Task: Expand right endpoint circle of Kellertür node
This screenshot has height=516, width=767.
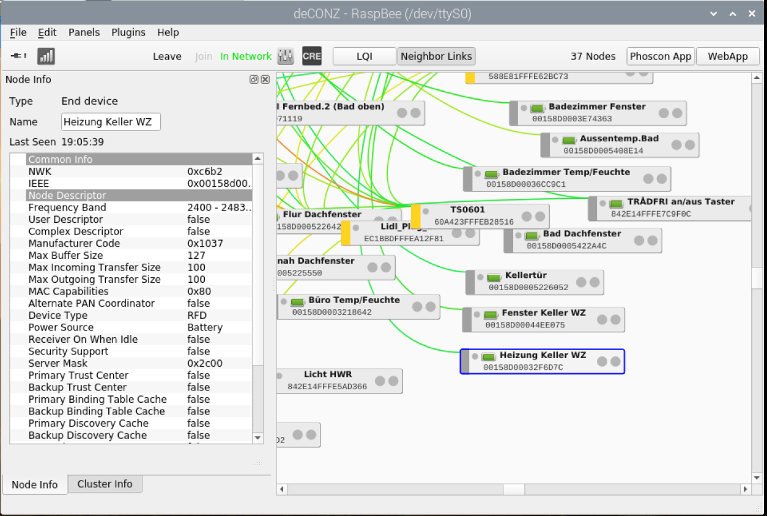Action: (x=595, y=282)
